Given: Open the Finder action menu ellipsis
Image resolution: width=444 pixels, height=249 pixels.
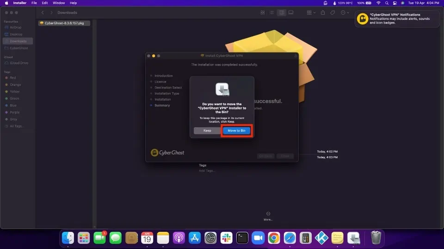Looking at the screenshot, I should [345, 12].
